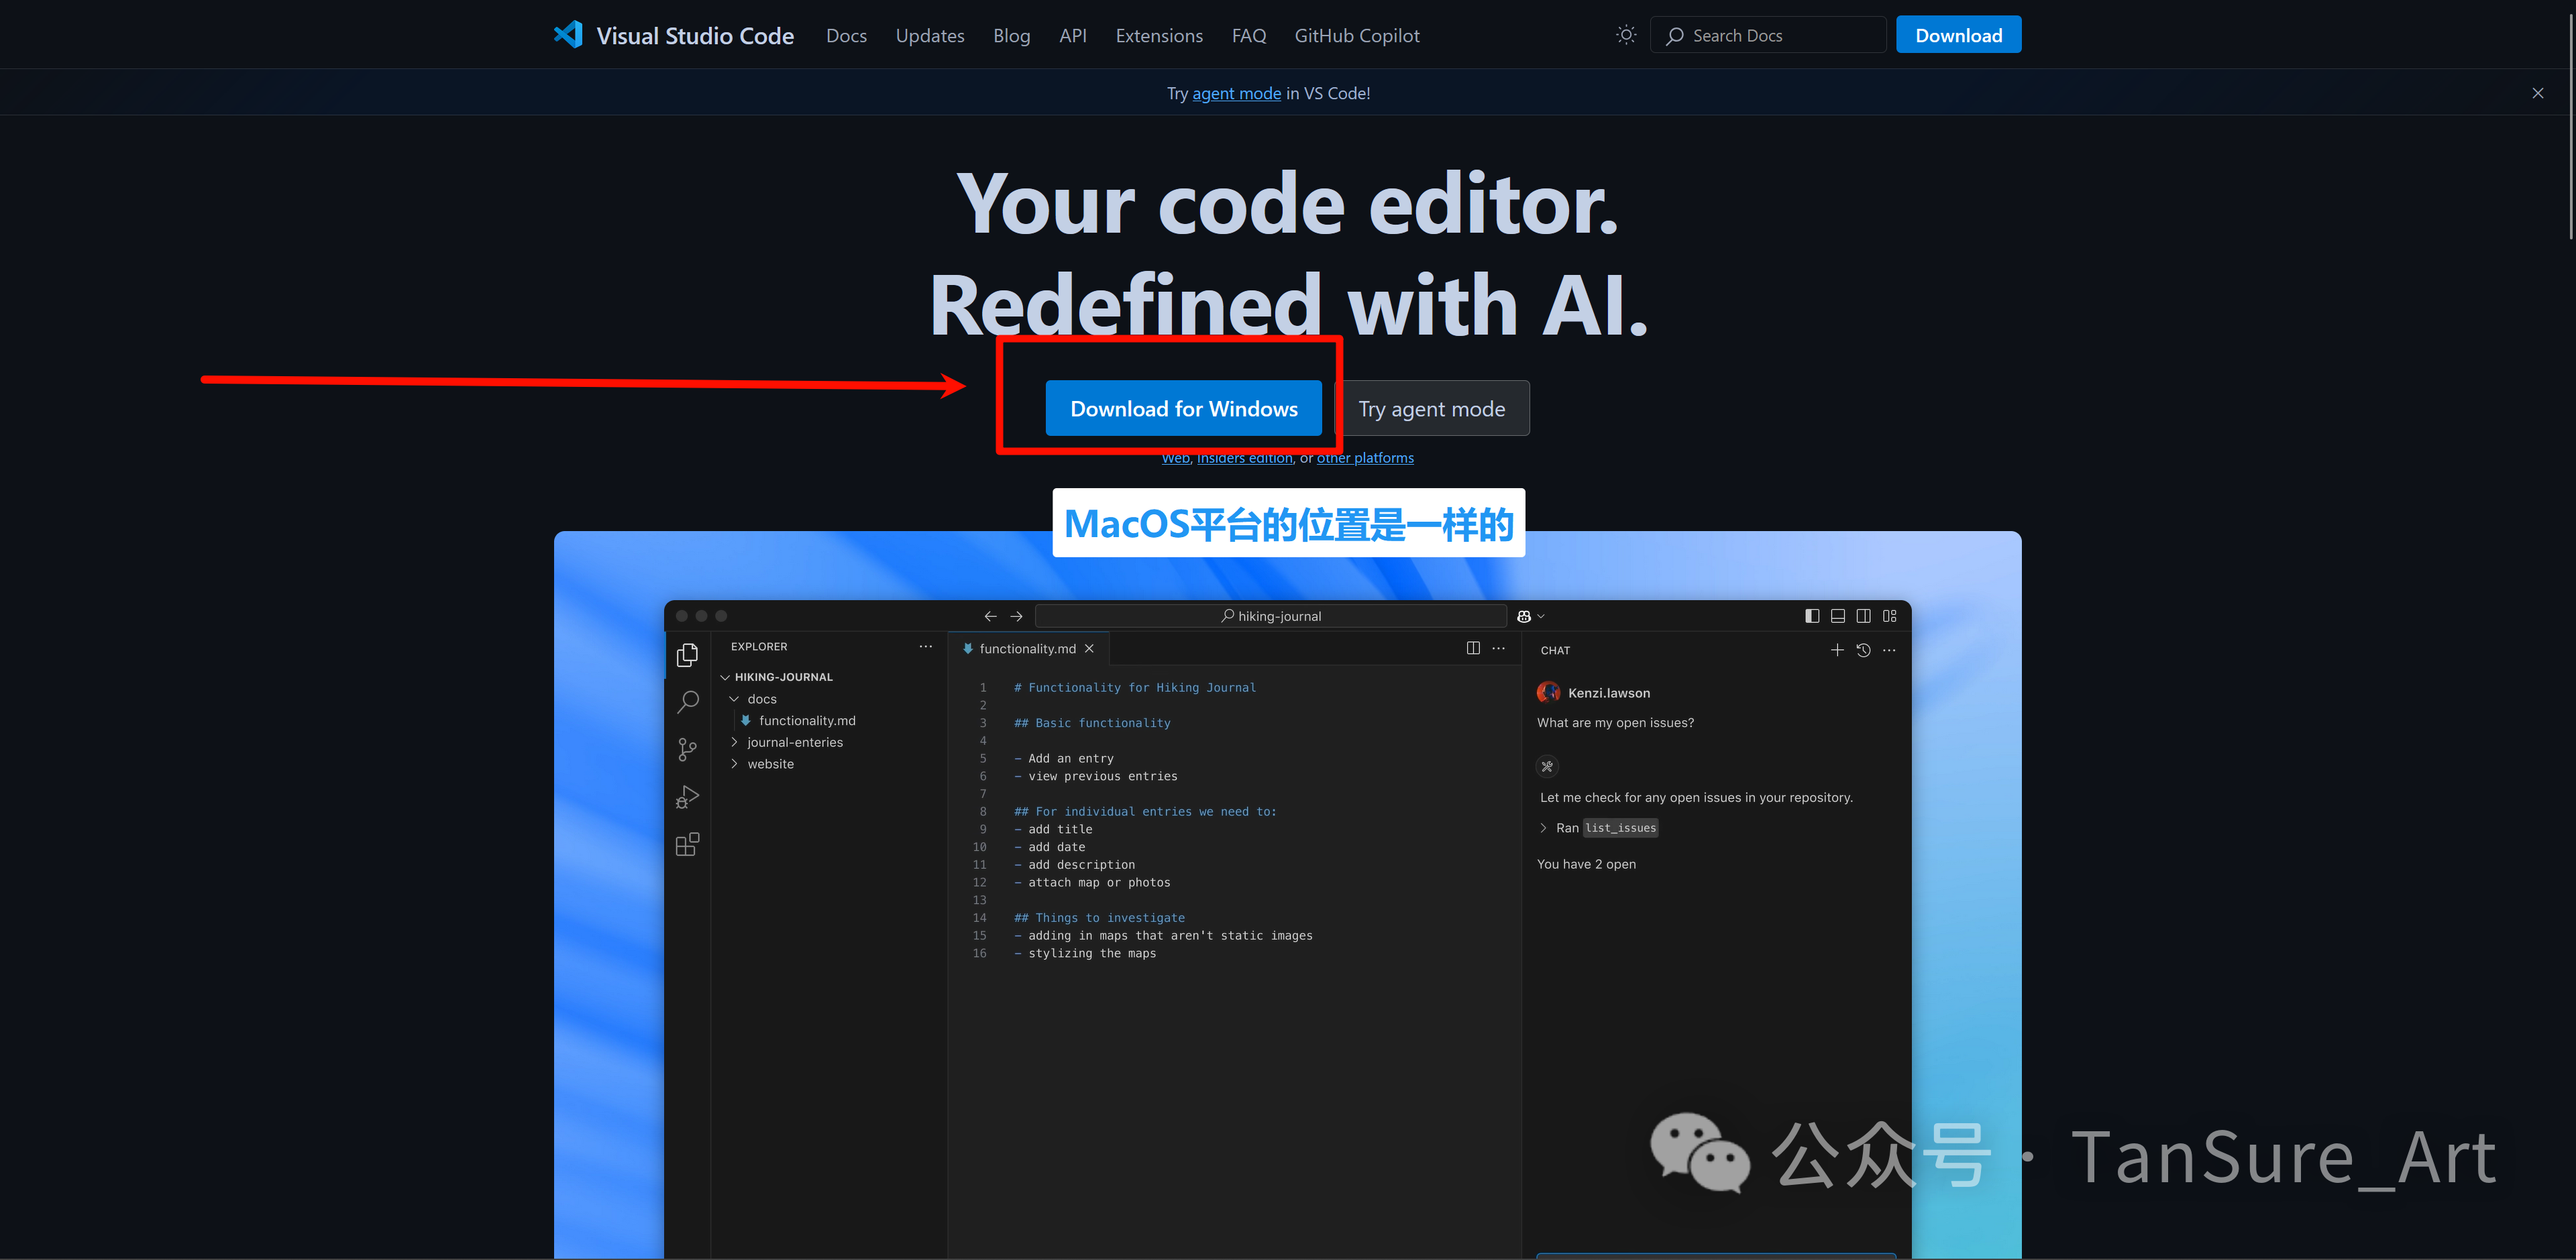Expand the website folder
2576x1260 pixels.
[733, 764]
